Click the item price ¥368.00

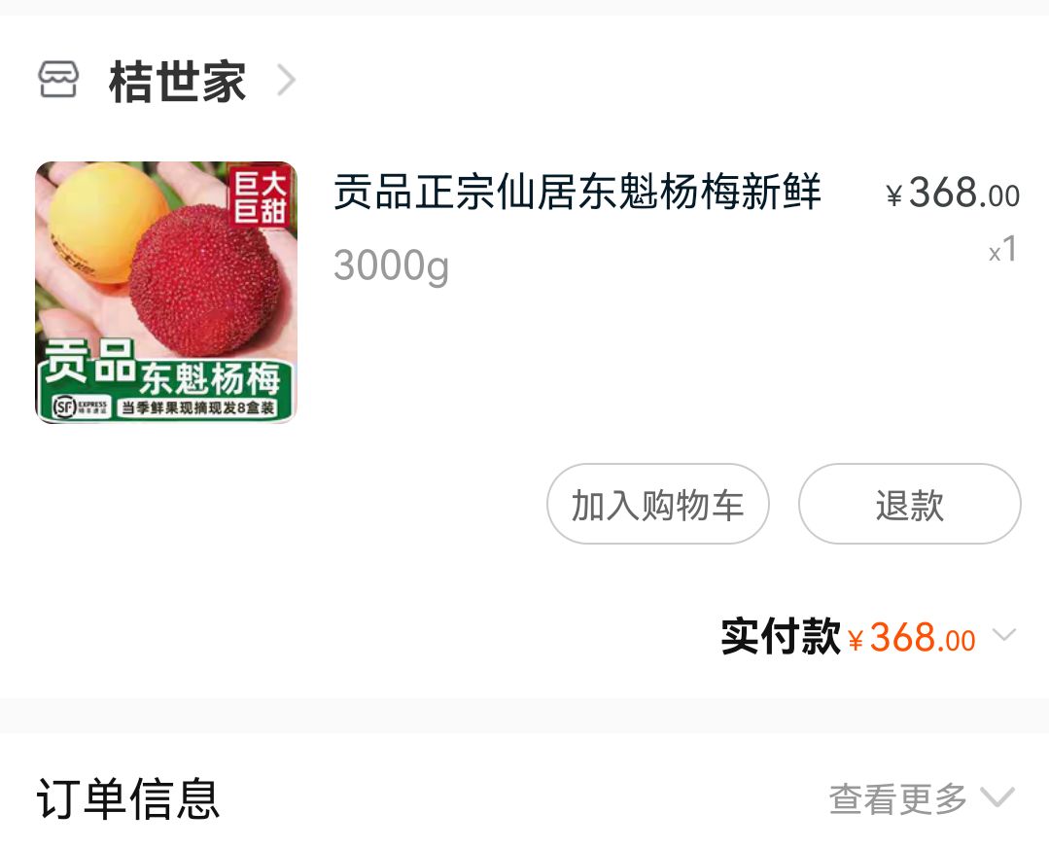[953, 193]
